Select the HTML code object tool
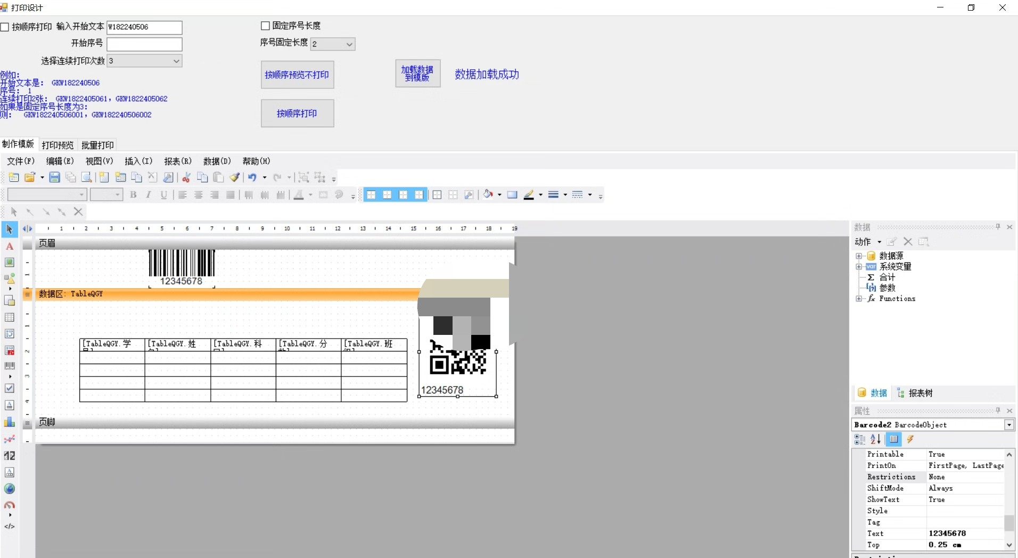The height and width of the screenshot is (558, 1018). click(10, 527)
